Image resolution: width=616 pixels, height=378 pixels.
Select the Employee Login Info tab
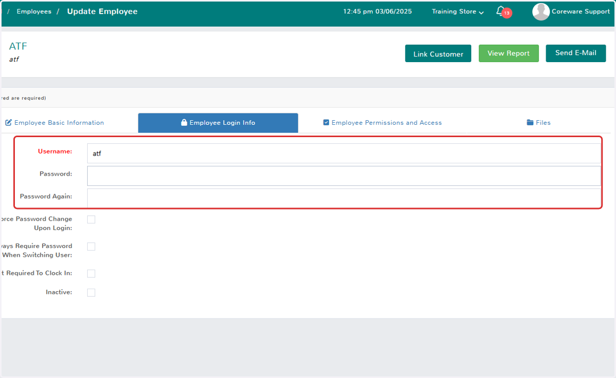coord(218,123)
